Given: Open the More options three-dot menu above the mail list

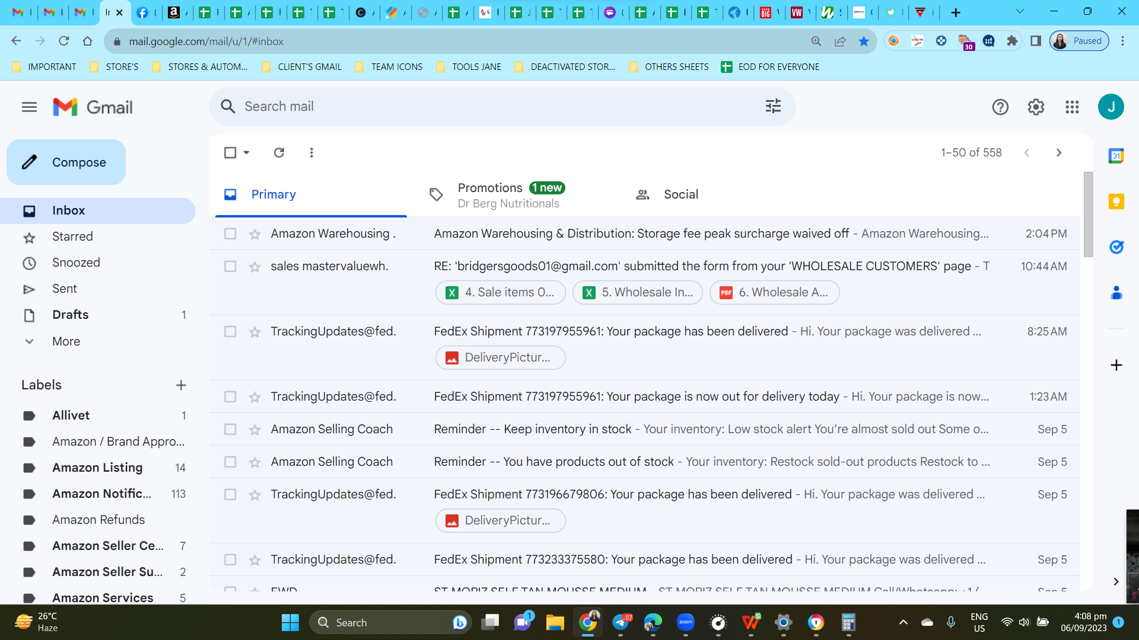Looking at the screenshot, I should coord(311,153).
